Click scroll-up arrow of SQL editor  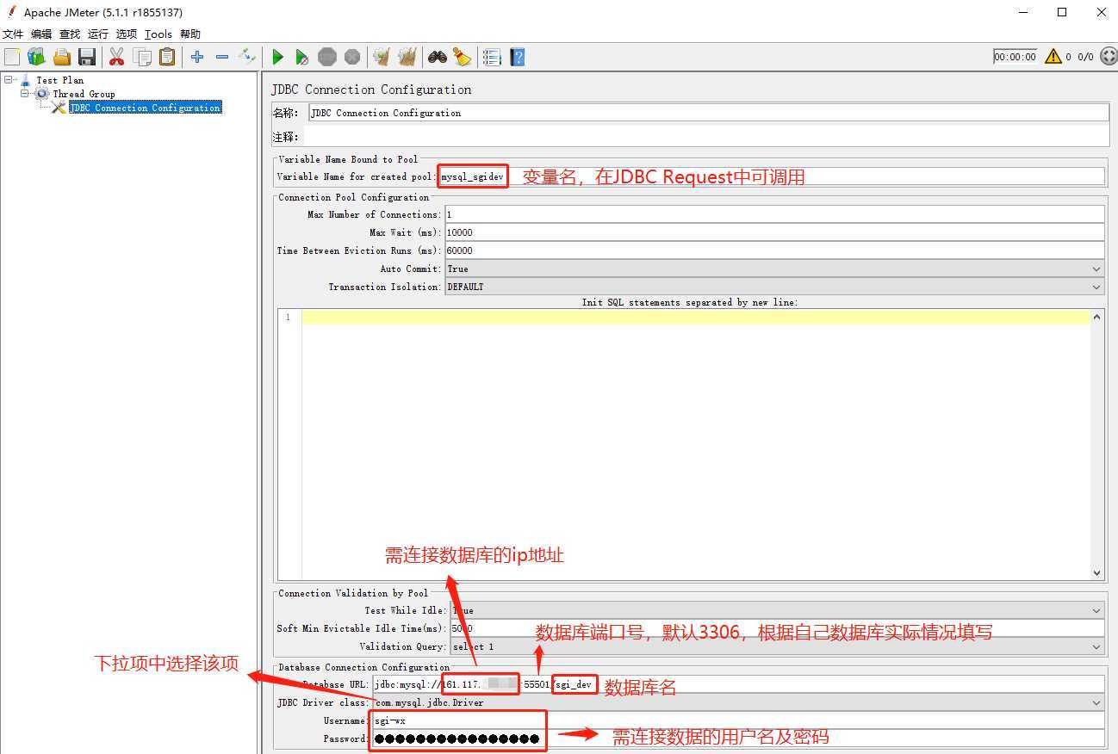click(1097, 317)
